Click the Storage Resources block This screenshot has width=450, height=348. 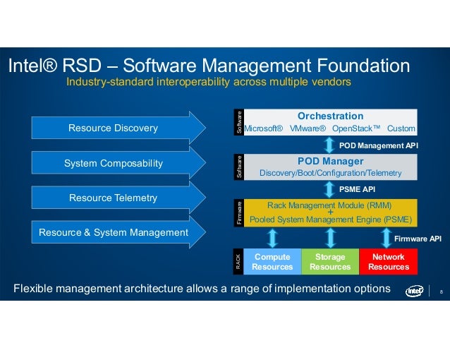coord(330,262)
